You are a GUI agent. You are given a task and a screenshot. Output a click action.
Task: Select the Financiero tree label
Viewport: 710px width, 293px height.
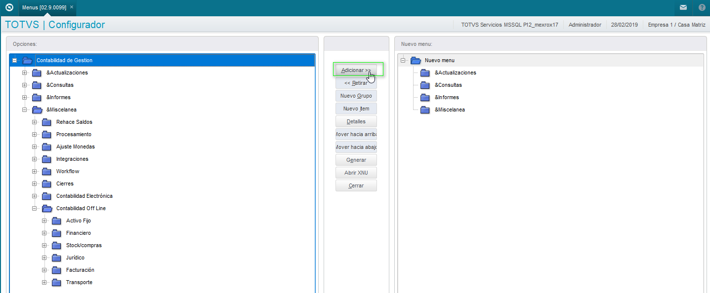click(x=79, y=233)
